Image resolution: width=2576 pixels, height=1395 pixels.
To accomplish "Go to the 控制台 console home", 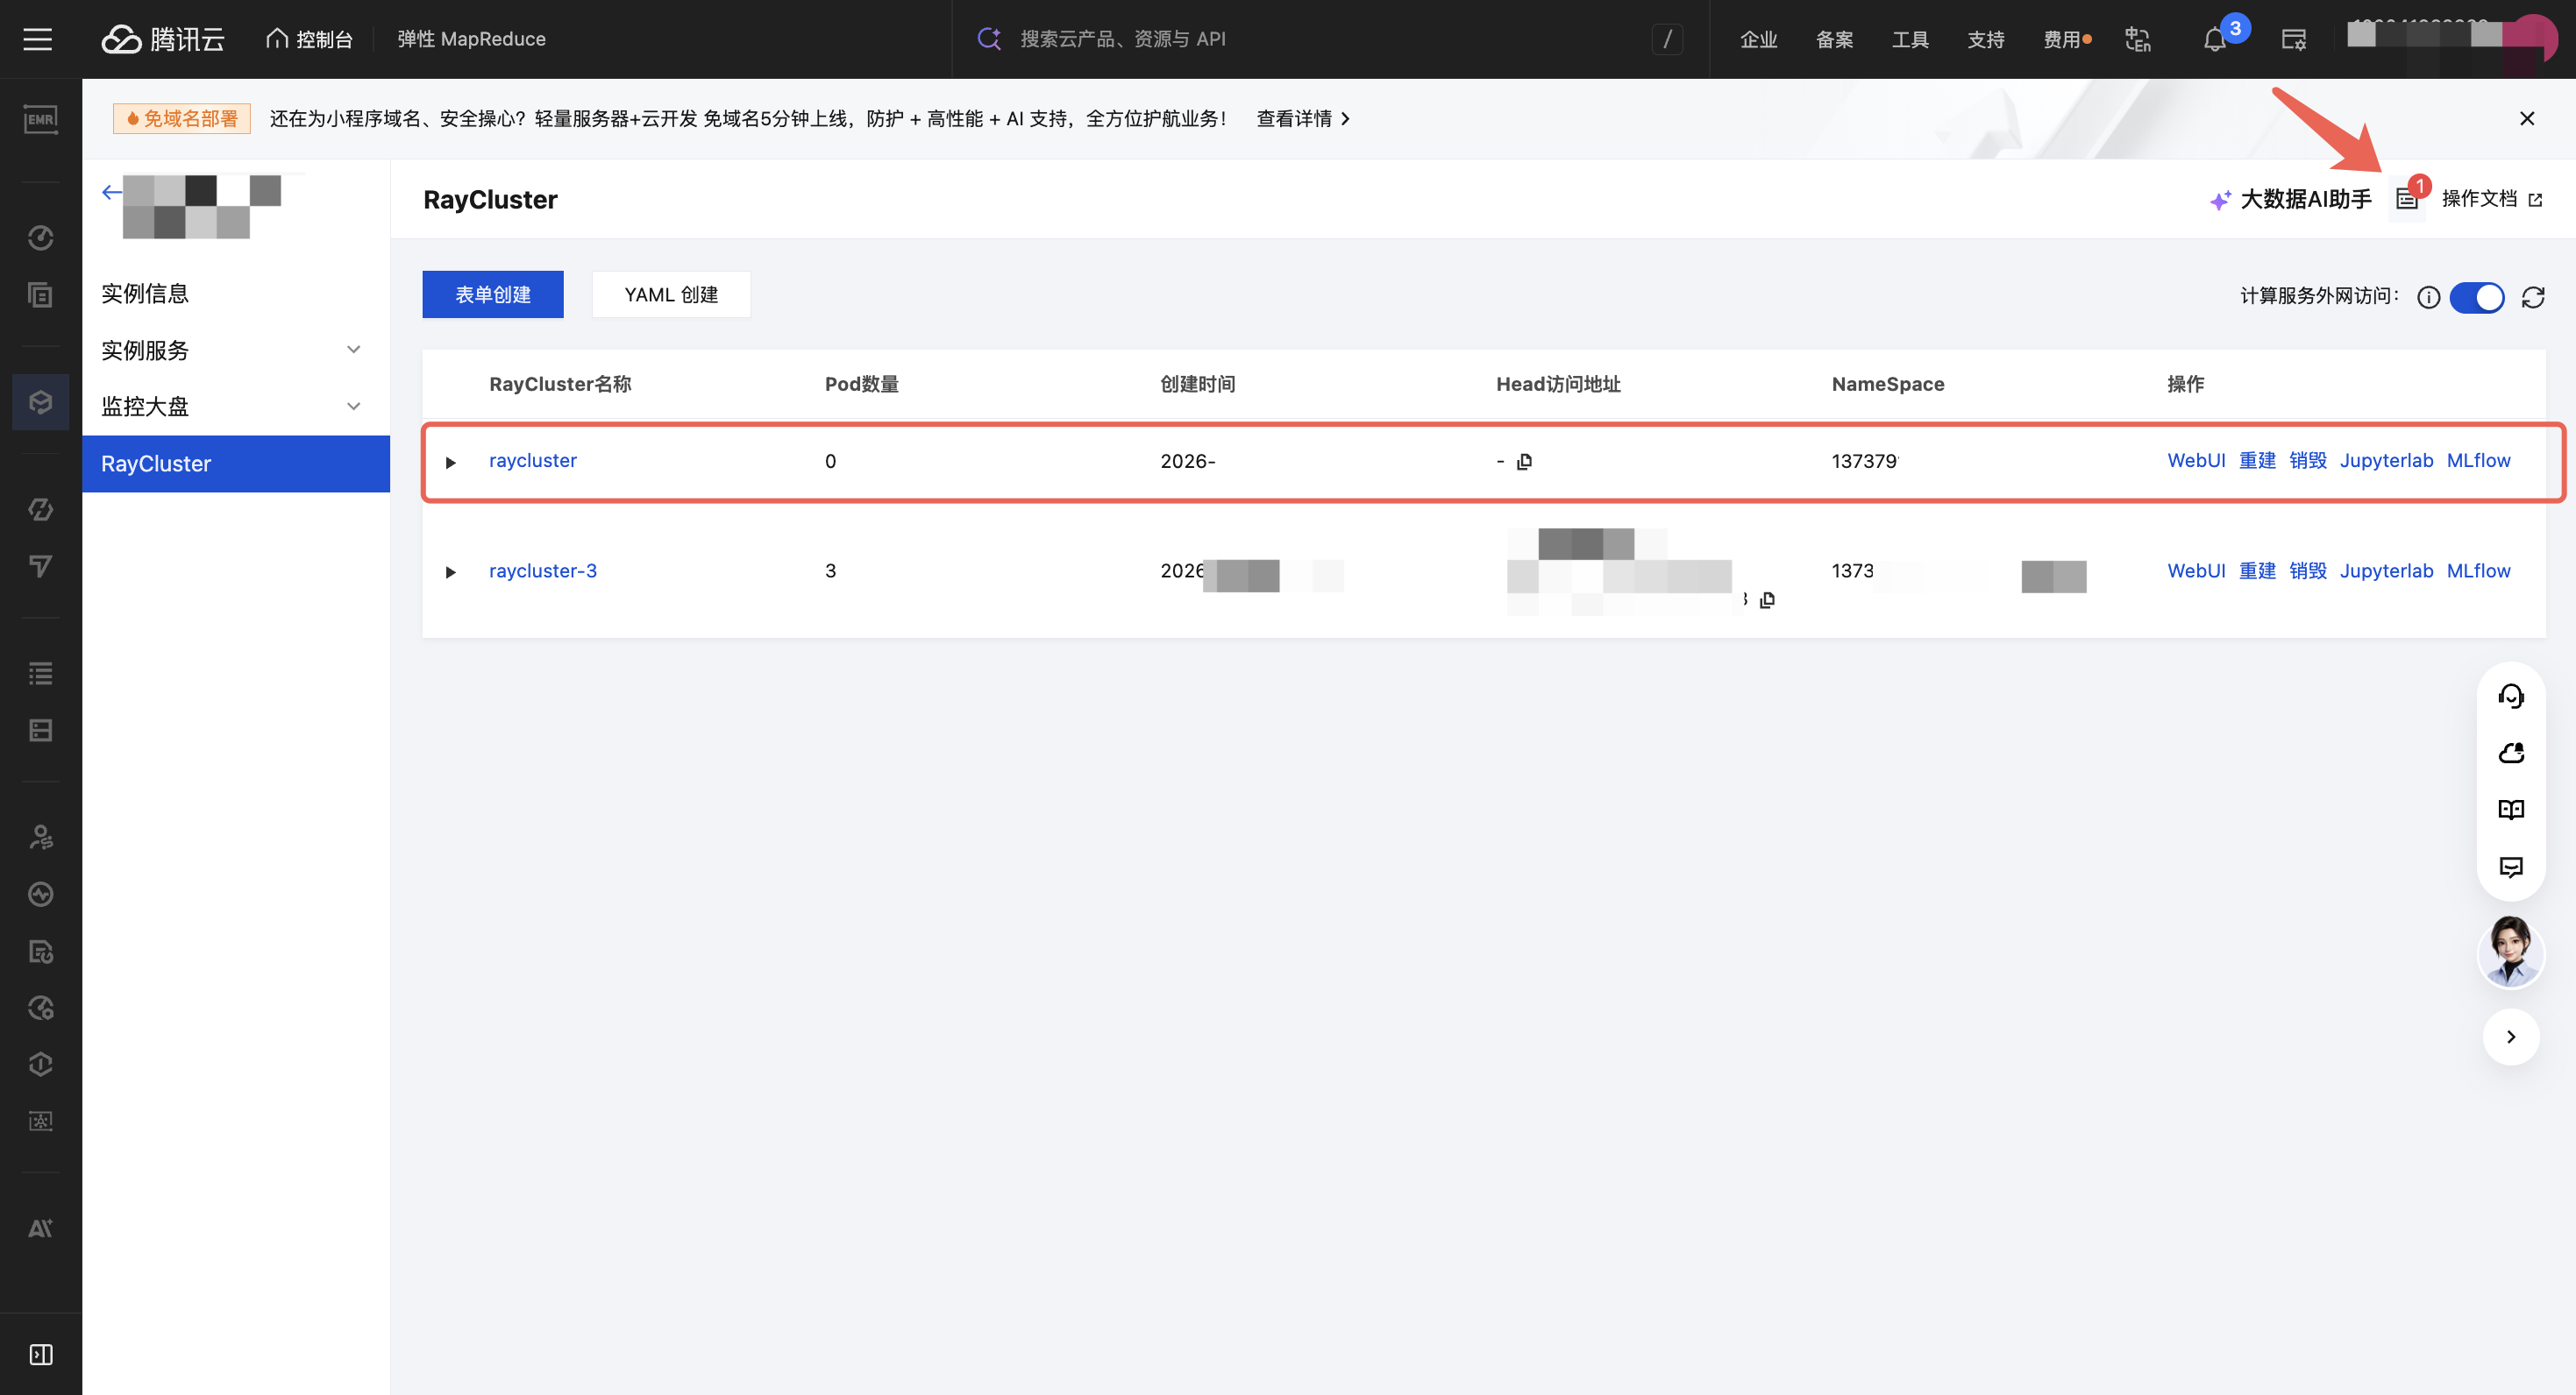I will point(310,39).
